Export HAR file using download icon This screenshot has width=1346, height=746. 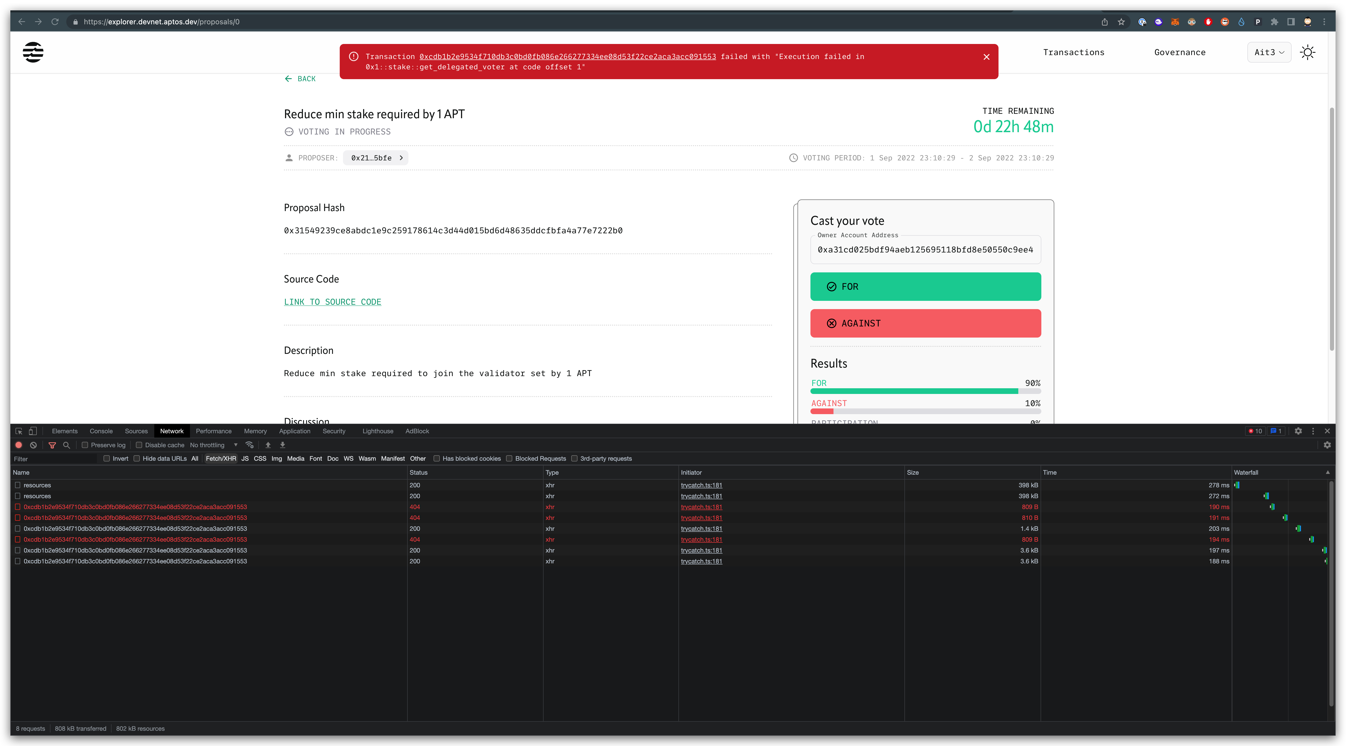pos(282,445)
